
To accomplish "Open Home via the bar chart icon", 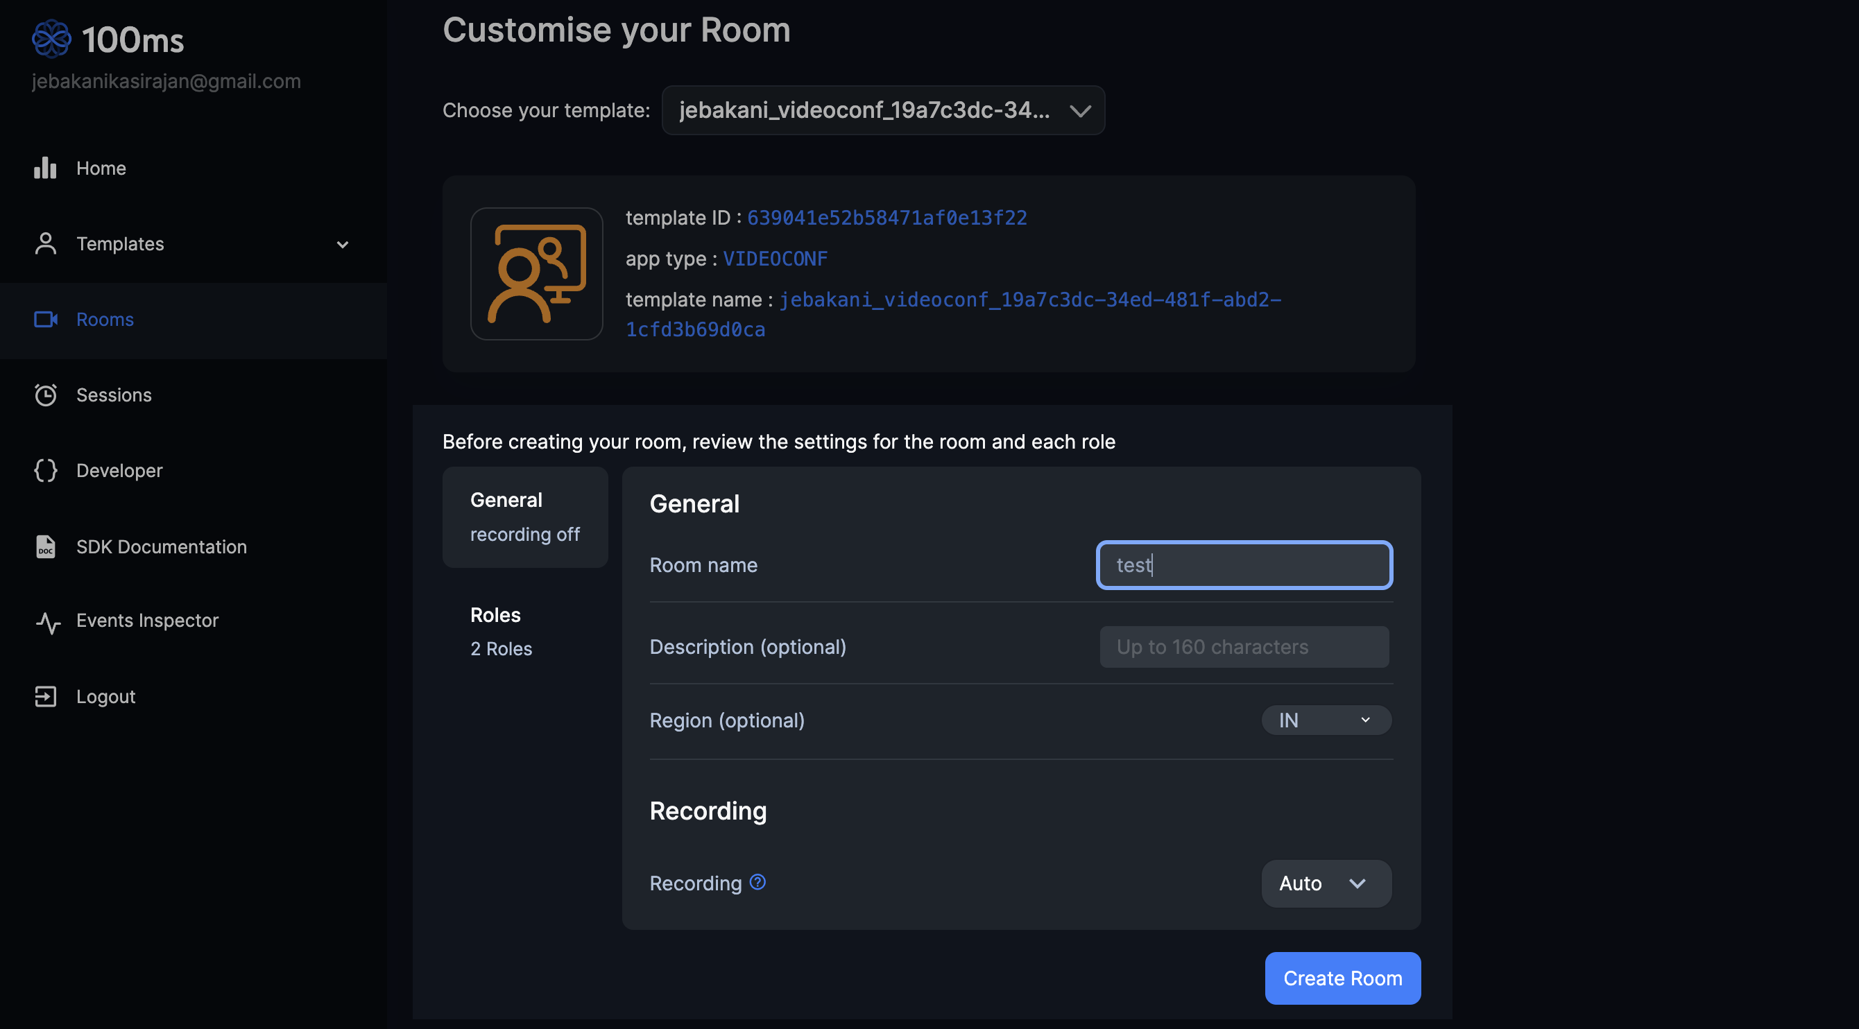I will 45,168.
